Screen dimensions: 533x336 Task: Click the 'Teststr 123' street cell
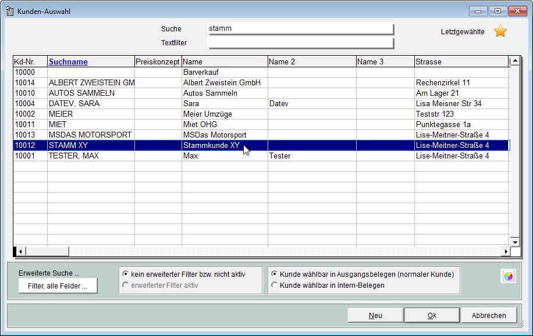(461, 114)
